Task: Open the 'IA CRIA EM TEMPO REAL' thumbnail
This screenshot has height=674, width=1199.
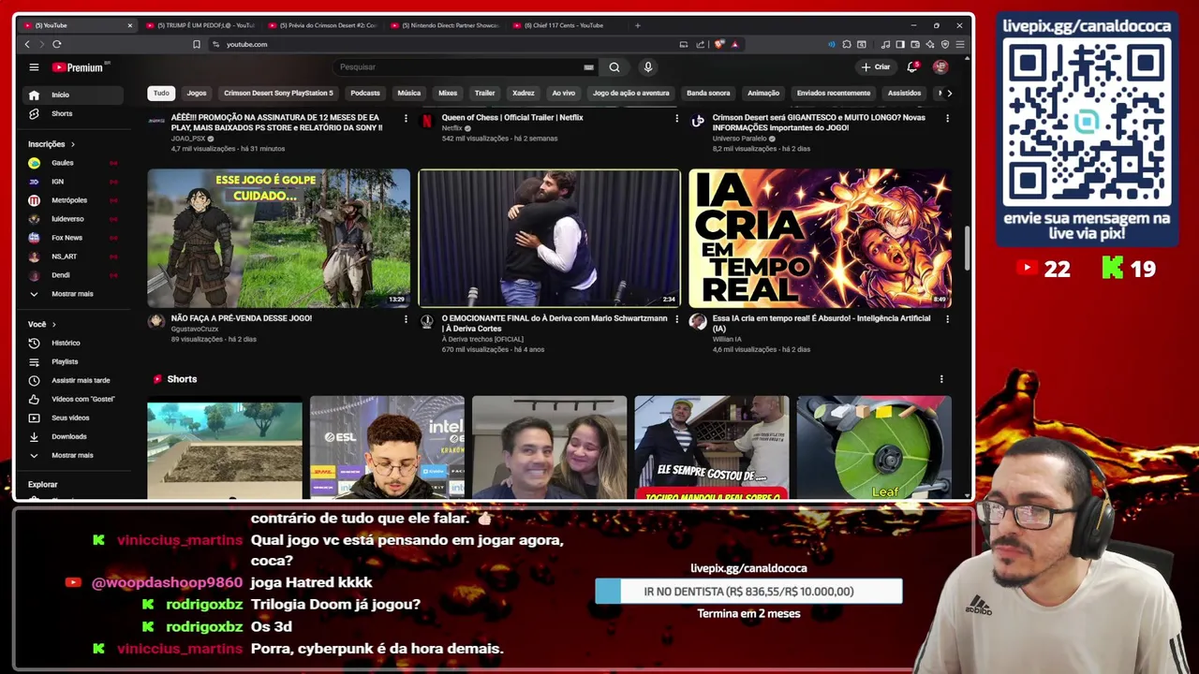Action: click(820, 238)
